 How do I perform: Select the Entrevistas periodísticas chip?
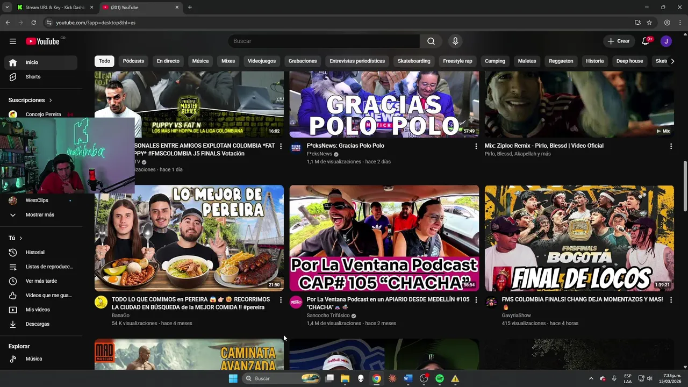(357, 61)
